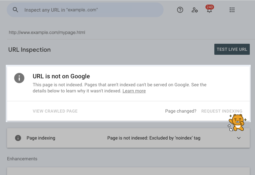Click the orange bear character sticker
The width and height of the screenshot is (255, 175).
click(x=237, y=123)
